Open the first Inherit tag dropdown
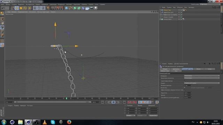This screenshot has width=223, height=125. point(202,76)
